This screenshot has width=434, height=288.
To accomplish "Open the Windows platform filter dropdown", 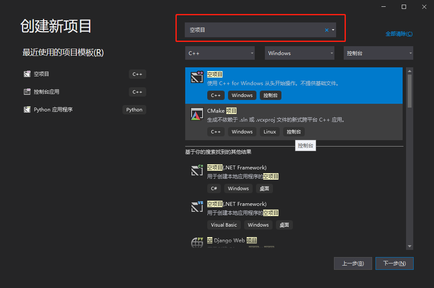I will [300, 53].
